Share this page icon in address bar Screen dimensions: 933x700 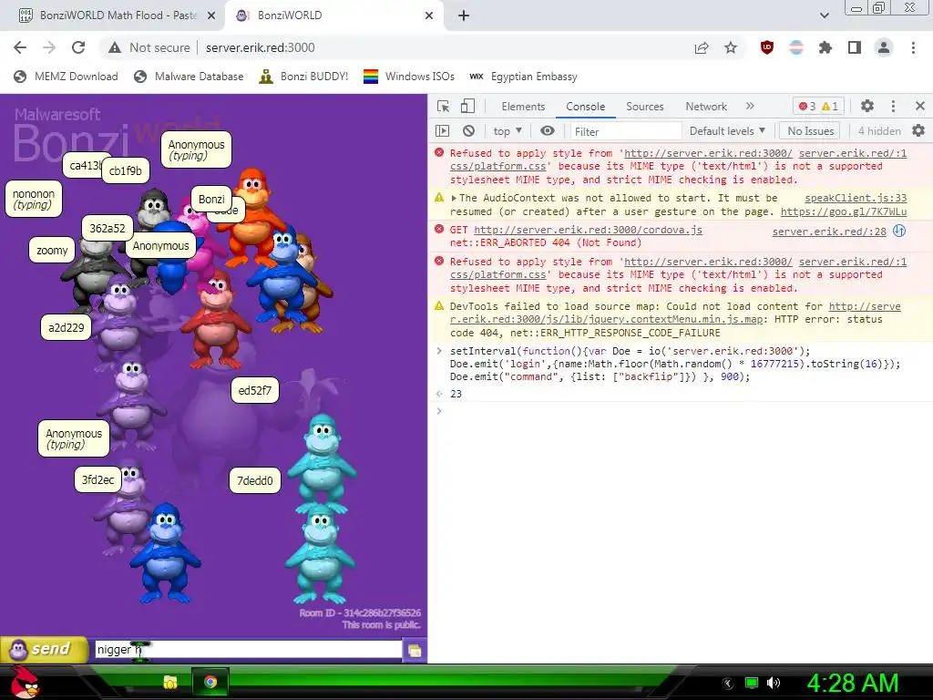pos(702,47)
